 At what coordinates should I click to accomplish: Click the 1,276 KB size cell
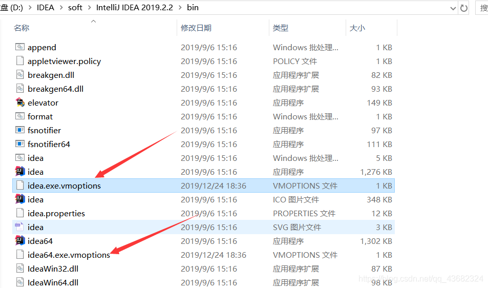click(376, 172)
